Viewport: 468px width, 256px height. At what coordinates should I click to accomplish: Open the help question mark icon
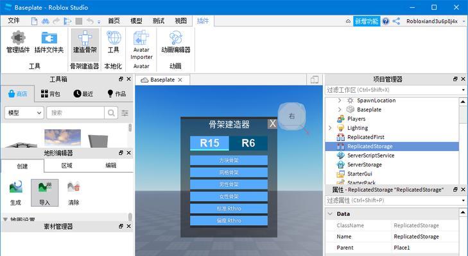386,21
